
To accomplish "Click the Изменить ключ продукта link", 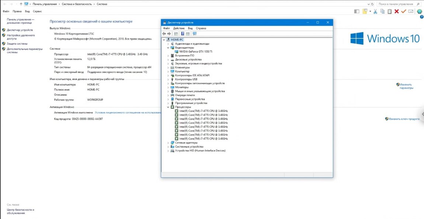I will tap(404, 119).
